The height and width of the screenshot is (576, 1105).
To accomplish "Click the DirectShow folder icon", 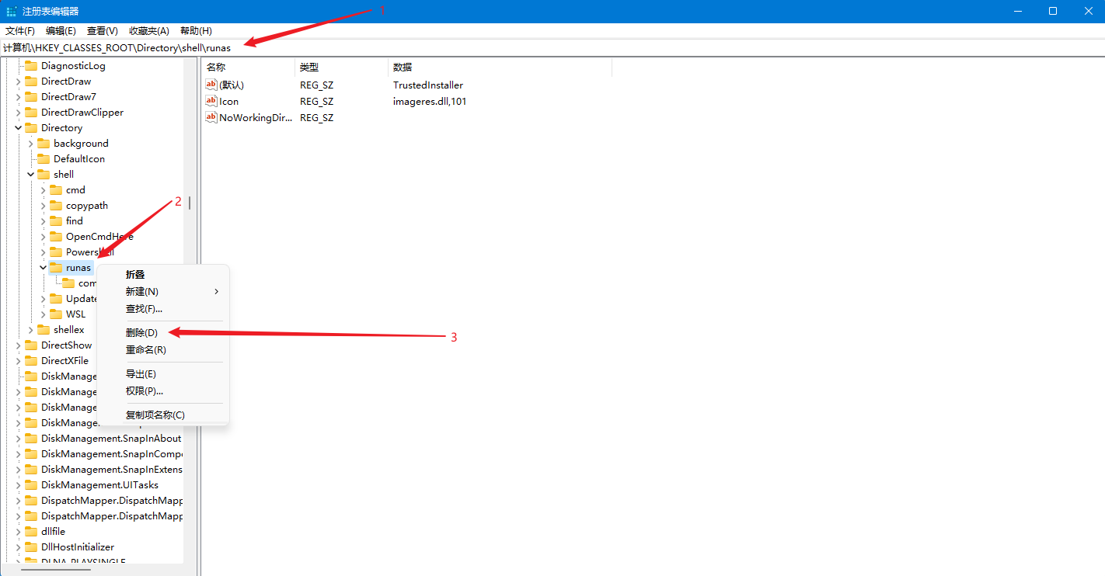I will pyautogui.click(x=31, y=345).
